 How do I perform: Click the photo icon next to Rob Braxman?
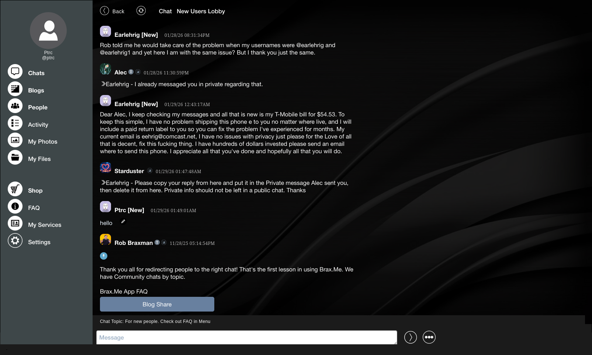pyautogui.click(x=164, y=242)
